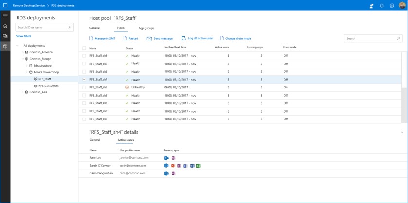Go to Home via the house icon
408x203 pixels.
coord(5,26)
